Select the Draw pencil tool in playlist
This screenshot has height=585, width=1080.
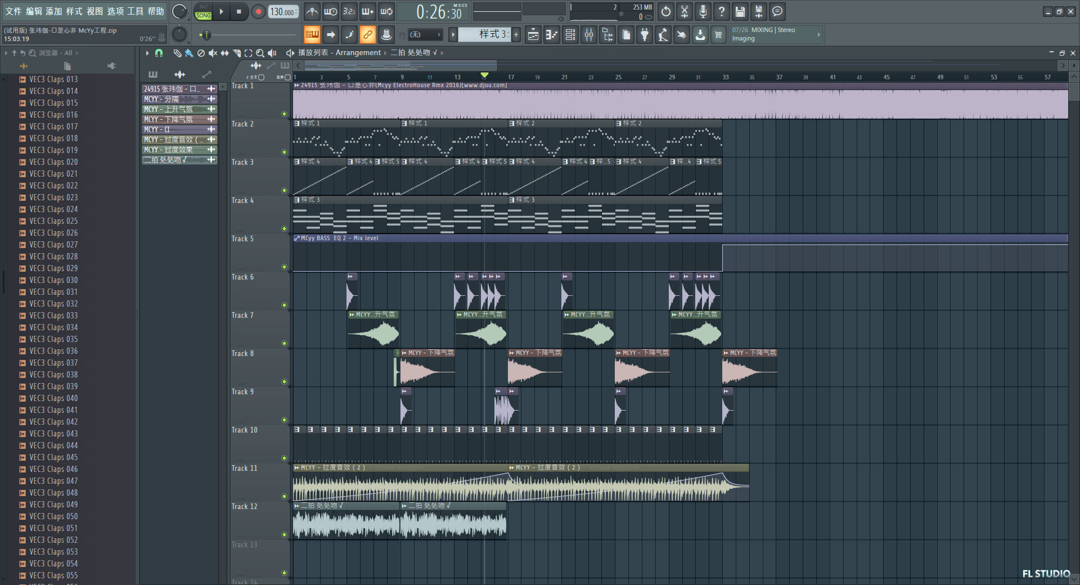(x=177, y=53)
